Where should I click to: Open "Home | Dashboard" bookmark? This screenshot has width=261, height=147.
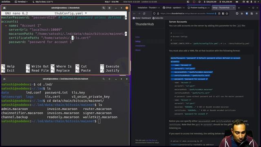point(142,18)
